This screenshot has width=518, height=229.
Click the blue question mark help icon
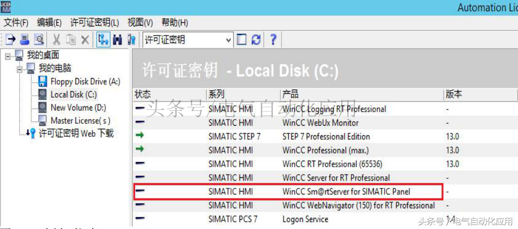click(273, 40)
